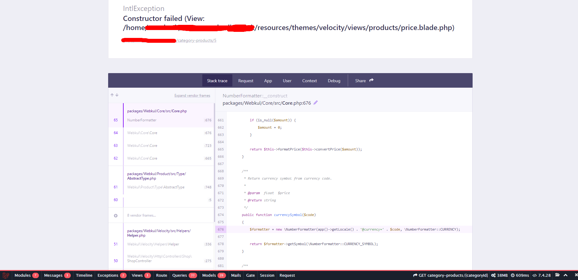
Task: Open the Gate debugbar tab
Action: (x=250, y=275)
